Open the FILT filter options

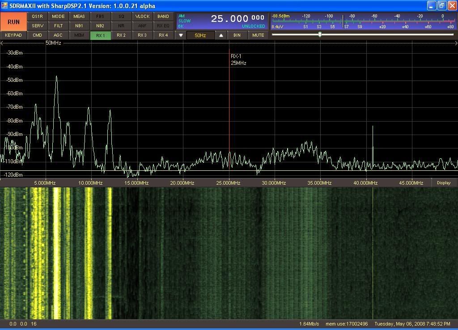pyautogui.click(x=58, y=26)
